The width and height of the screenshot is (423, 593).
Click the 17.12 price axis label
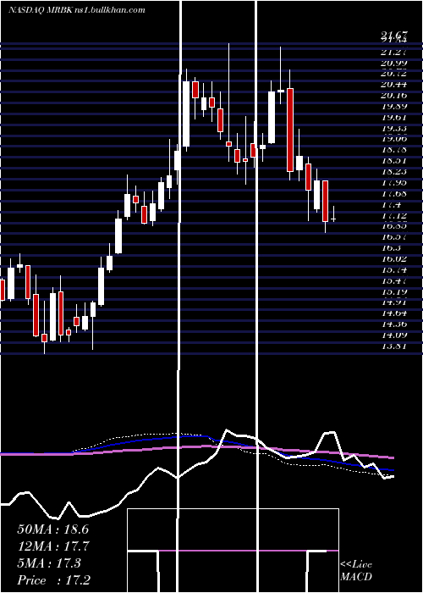pyautogui.click(x=394, y=215)
